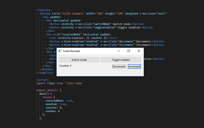Click the Toggle enabled button
Screen dimensions: 204x128
click(120, 60)
